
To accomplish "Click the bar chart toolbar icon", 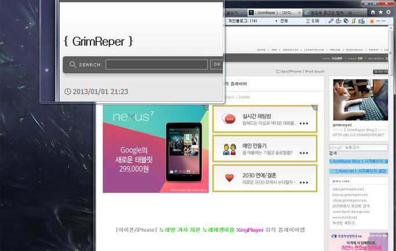I will (361, 21).
